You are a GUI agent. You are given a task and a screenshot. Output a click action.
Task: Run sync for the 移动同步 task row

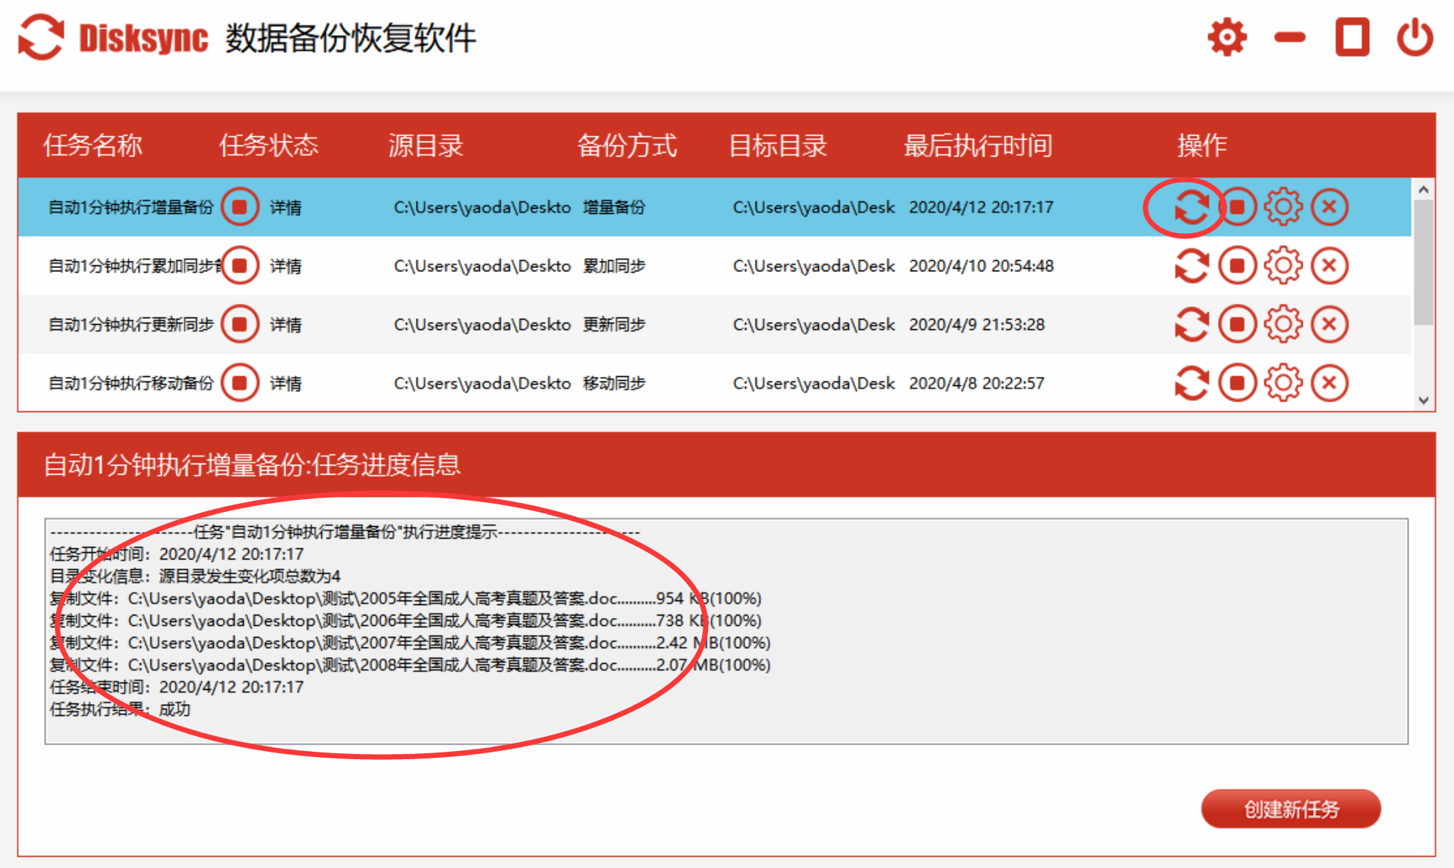coord(1191,384)
